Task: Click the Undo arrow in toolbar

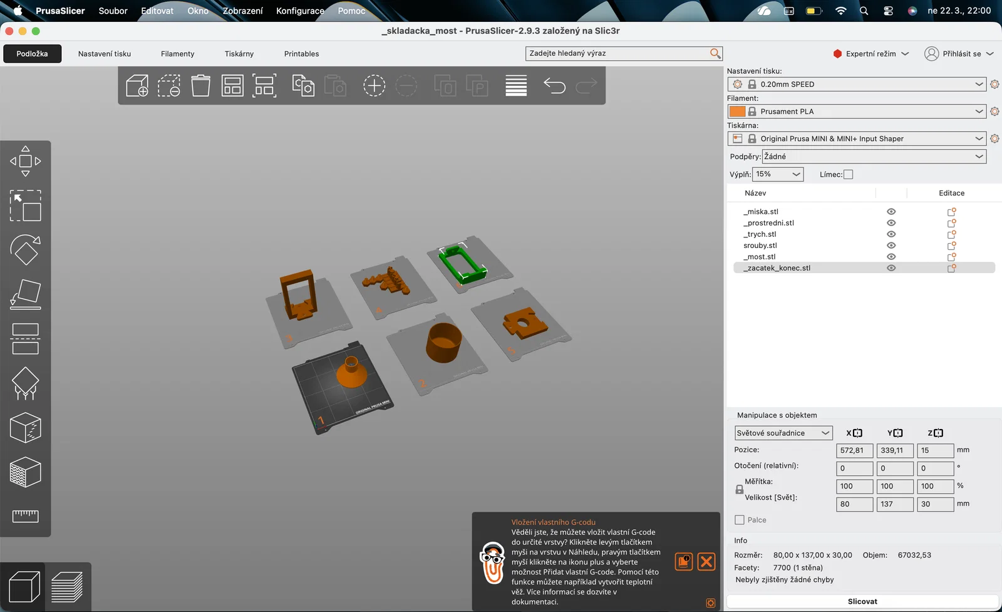Action: point(554,86)
